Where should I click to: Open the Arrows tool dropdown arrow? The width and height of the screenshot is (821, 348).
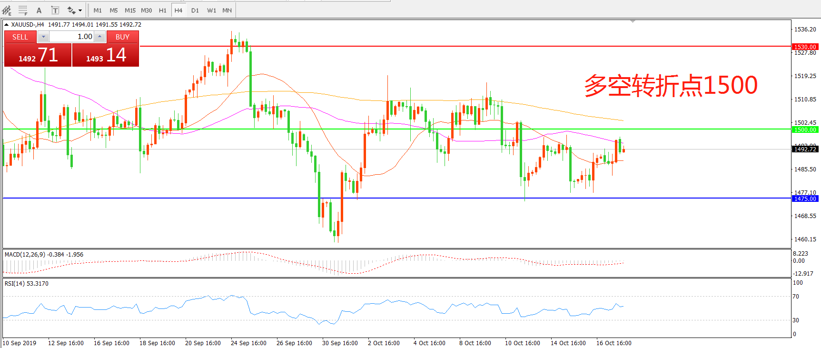pyautogui.click(x=80, y=10)
